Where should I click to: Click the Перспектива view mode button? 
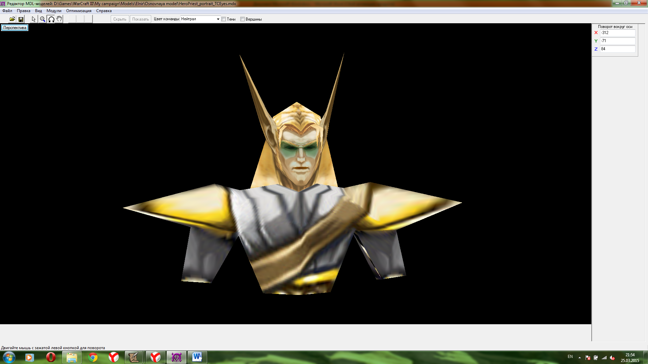coord(15,28)
